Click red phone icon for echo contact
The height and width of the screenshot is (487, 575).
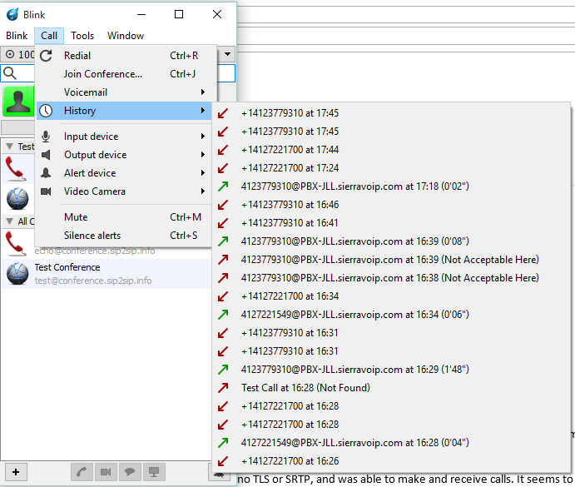(x=16, y=243)
